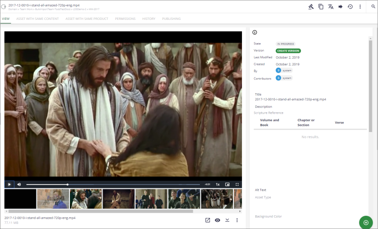Screen dimensions: 378x229
Task: Open the Permissions tab
Action: point(125,18)
